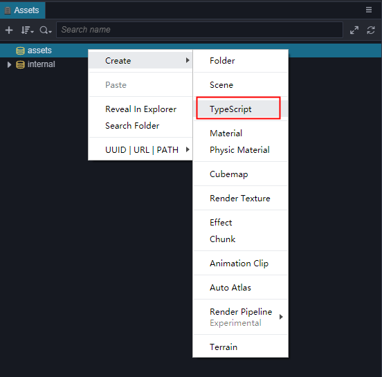
Task: Click the assets database icon
Action: (20, 50)
